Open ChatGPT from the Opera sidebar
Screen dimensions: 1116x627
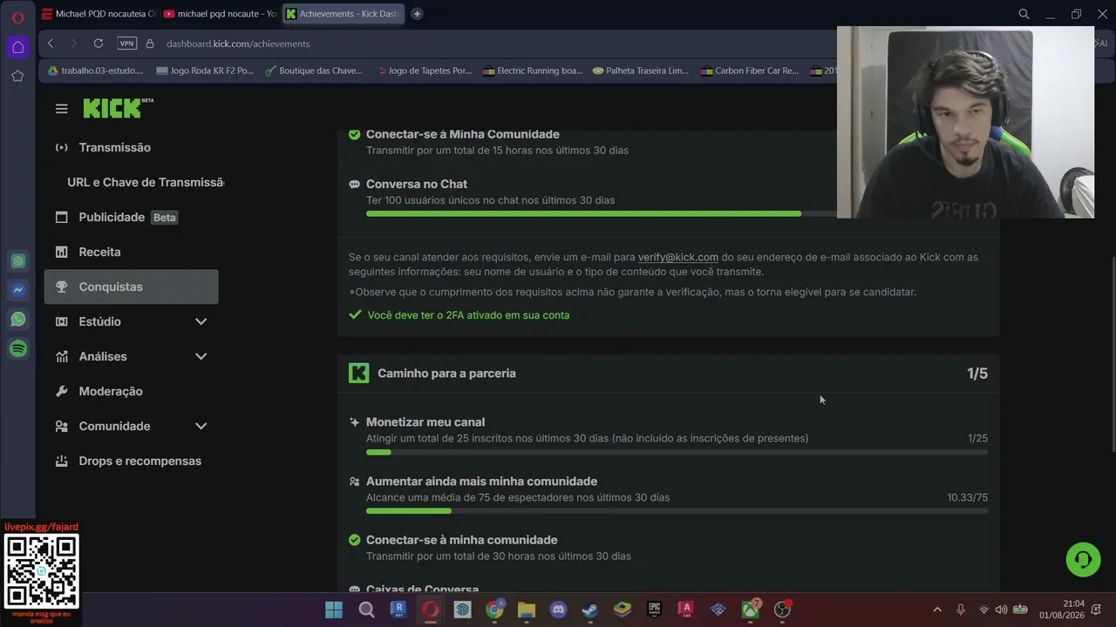coord(17,260)
